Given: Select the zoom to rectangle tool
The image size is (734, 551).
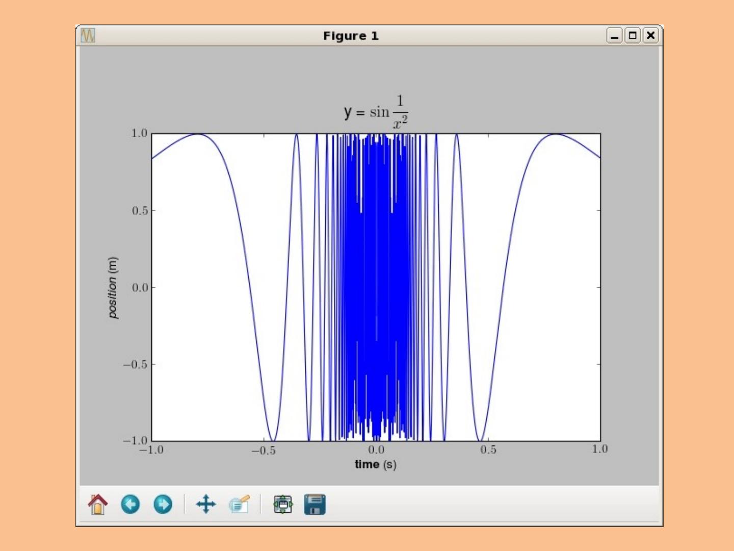Looking at the screenshot, I should point(239,505).
